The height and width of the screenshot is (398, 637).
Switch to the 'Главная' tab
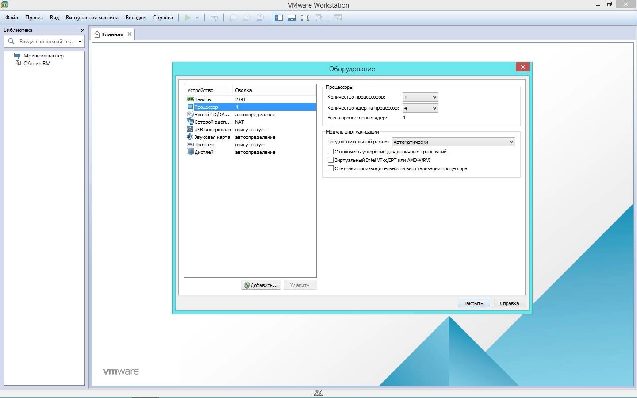[x=112, y=34]
